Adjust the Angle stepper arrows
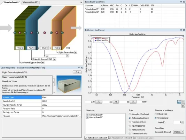Image resolution: width=186 pixels, height=140 pixels. [183, 122]
